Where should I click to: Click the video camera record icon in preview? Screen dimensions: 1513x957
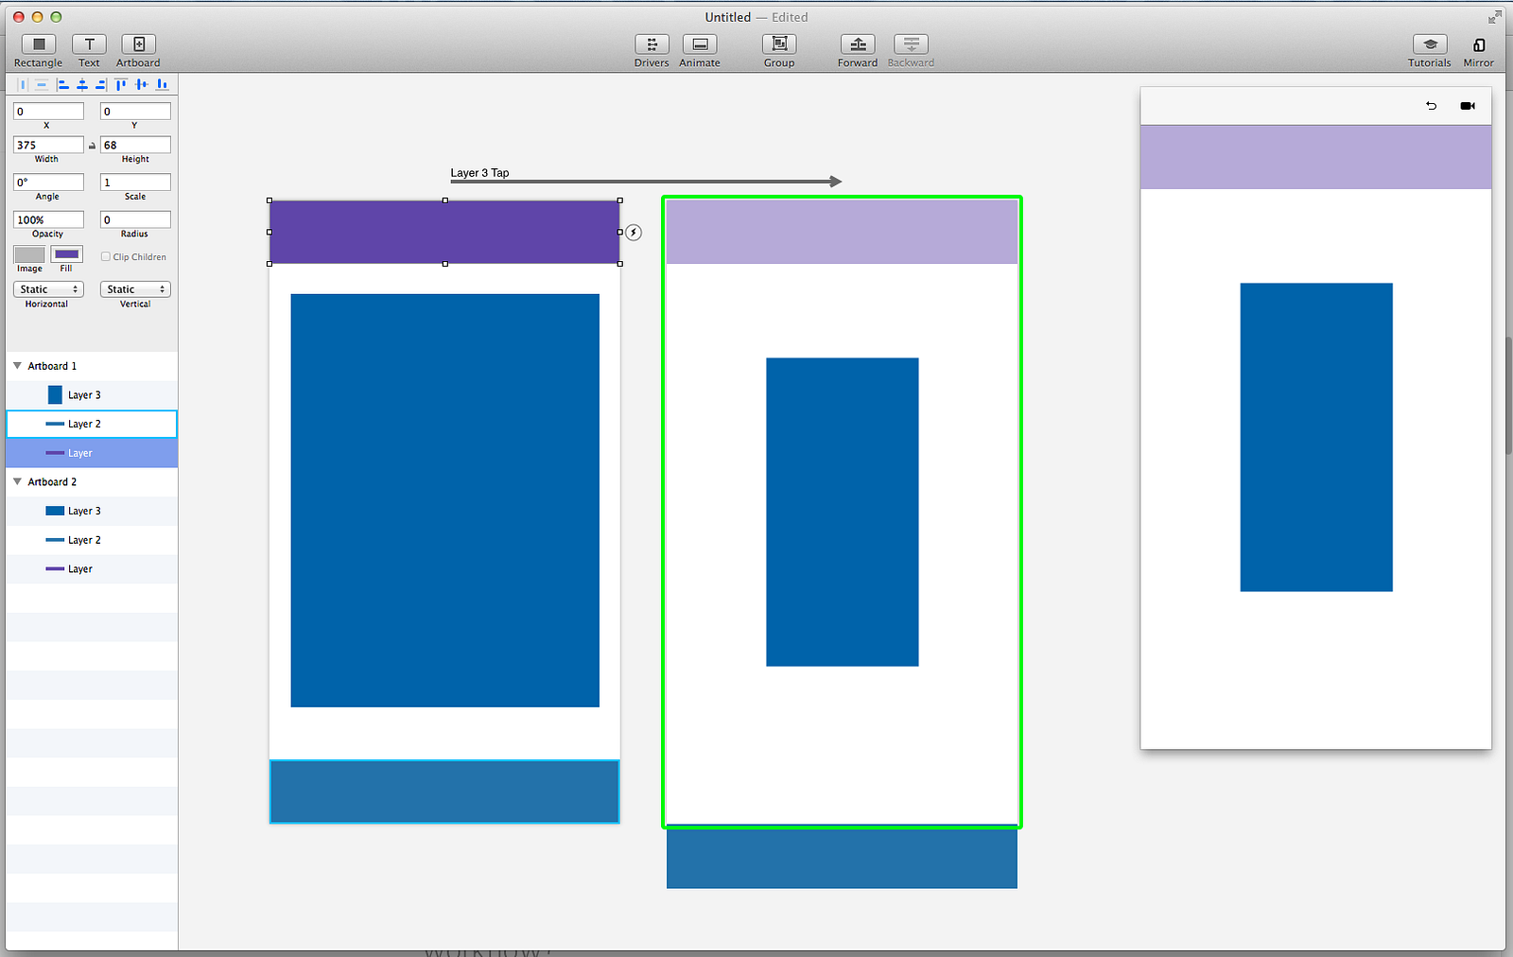[1468, 106]
